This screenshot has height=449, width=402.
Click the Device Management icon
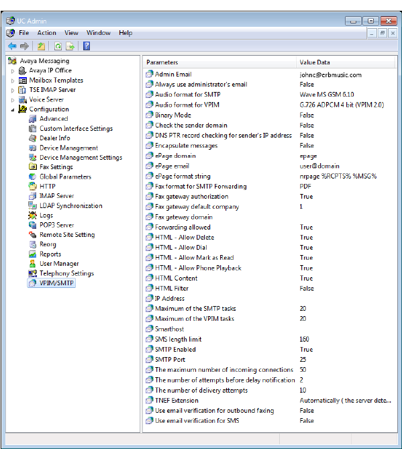pyautogui.click(x=33, y=148)
